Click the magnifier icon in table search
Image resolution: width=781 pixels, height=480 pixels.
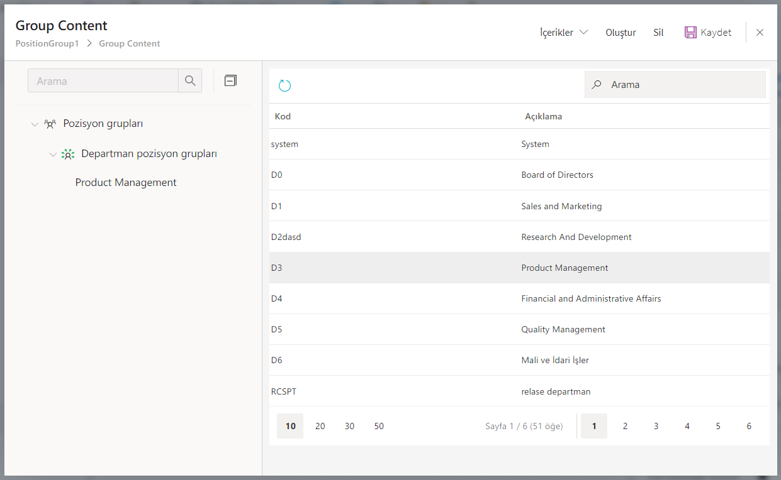(x=597, y=85)
